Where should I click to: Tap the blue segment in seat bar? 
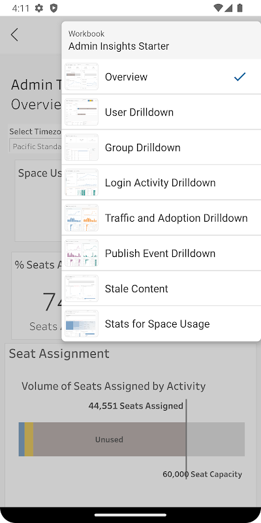[x=22, y=439]
